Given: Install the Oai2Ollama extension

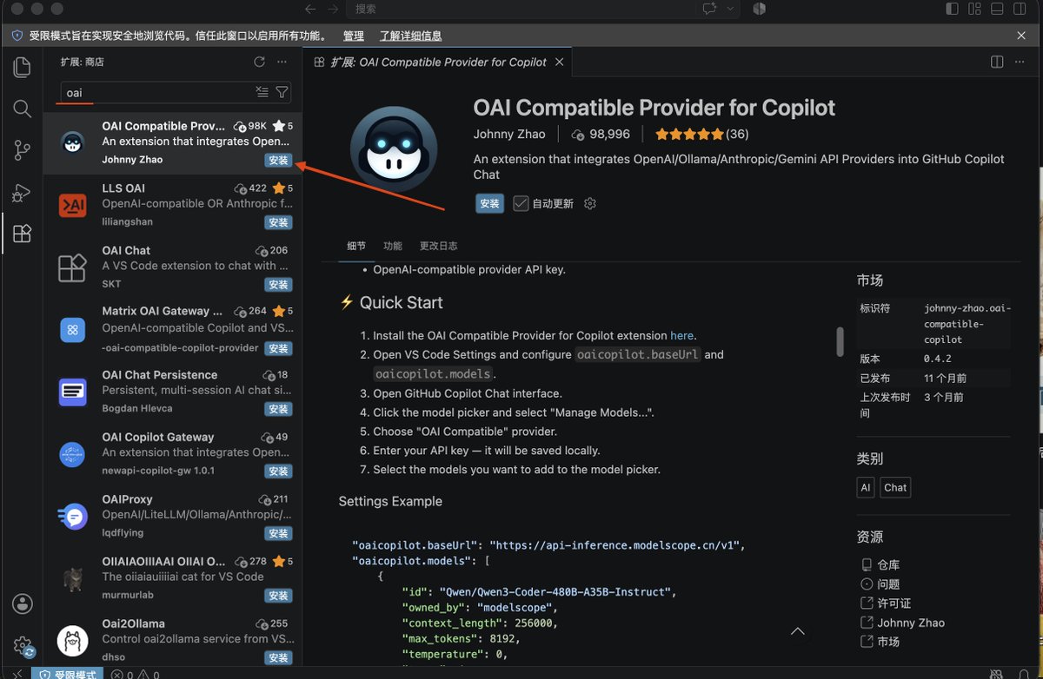Looking at the screenshot, I should point(278,658).
